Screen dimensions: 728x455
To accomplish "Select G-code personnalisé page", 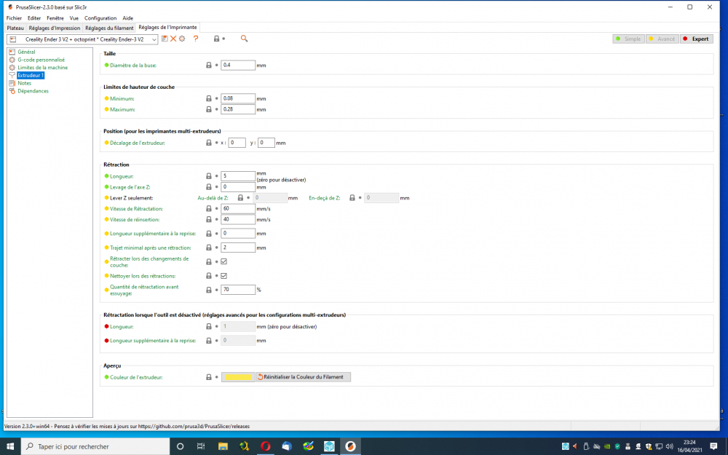I will coord(41,60).
